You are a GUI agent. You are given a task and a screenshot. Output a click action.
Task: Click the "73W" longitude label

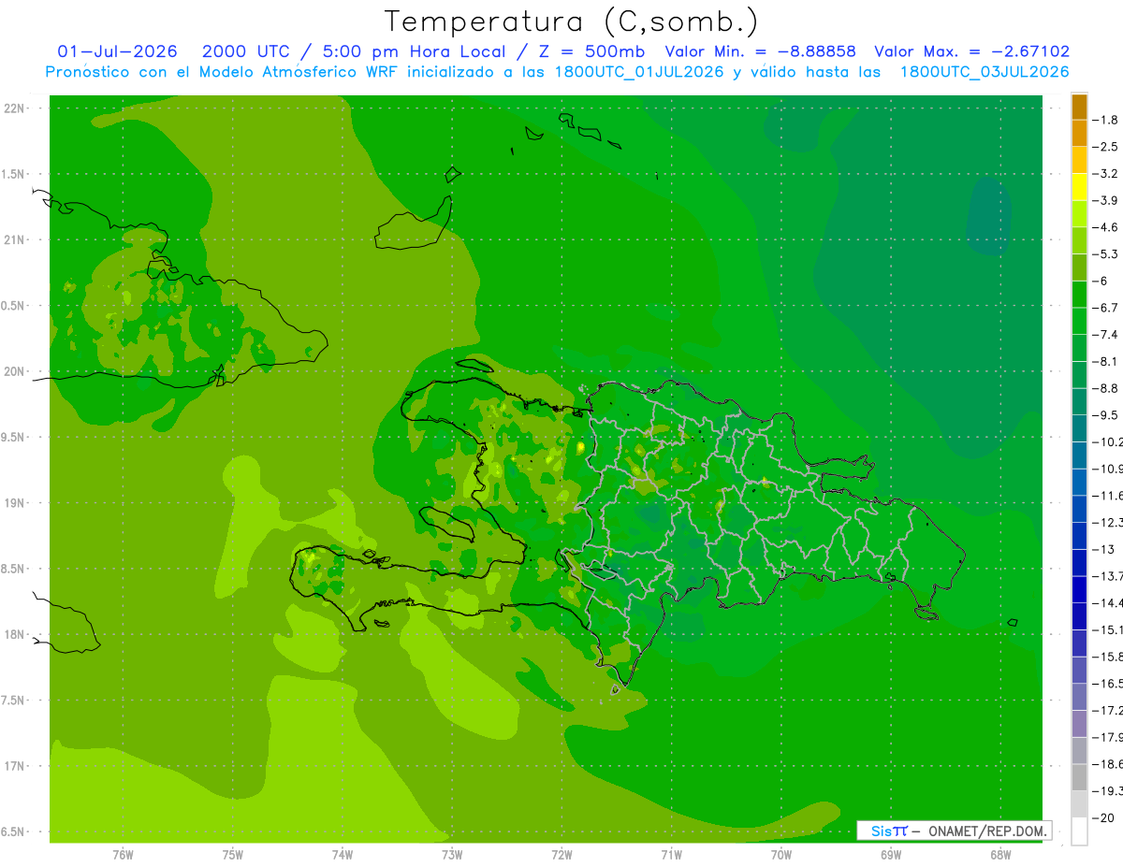pos(452,855)
